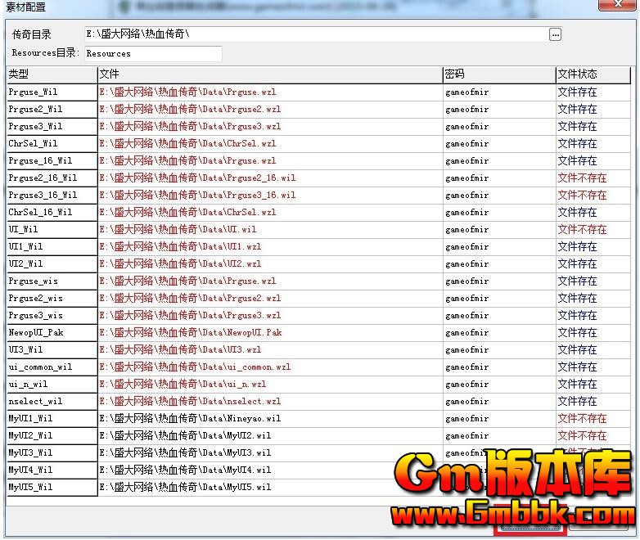Click the password cell in UI_Wil row
Image resolution: width=640 pixels, height=540 pixels.
coord(498,230)
